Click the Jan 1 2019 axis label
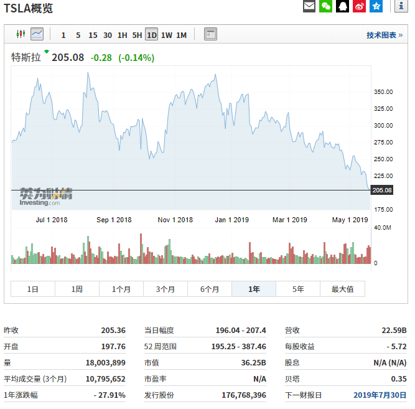 (x=232, y=220)
